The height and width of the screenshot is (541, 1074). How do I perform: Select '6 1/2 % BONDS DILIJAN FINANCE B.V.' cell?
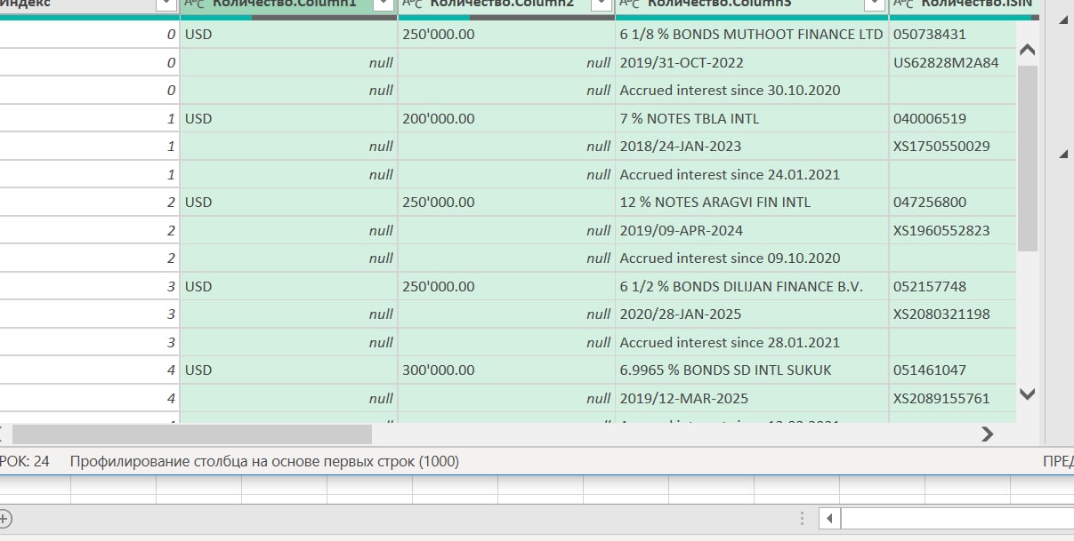pos(752,287)
